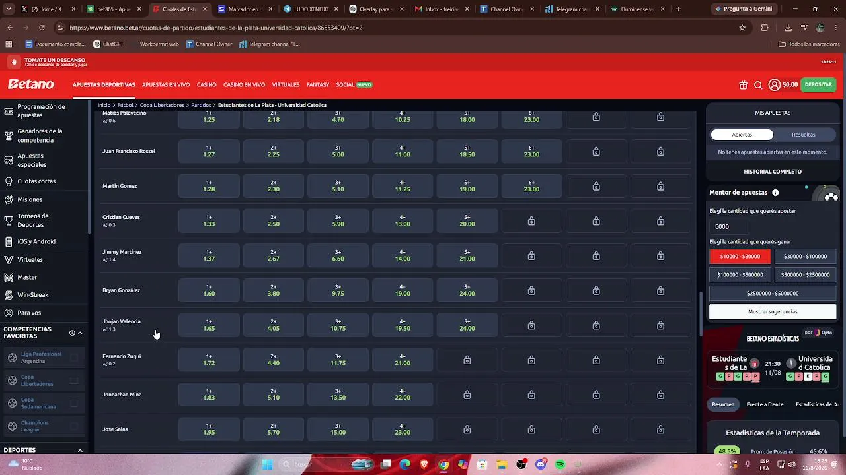Check the Copa Libertadores favorite checkbox
846x475 pixels.
(x=74, y=381)
